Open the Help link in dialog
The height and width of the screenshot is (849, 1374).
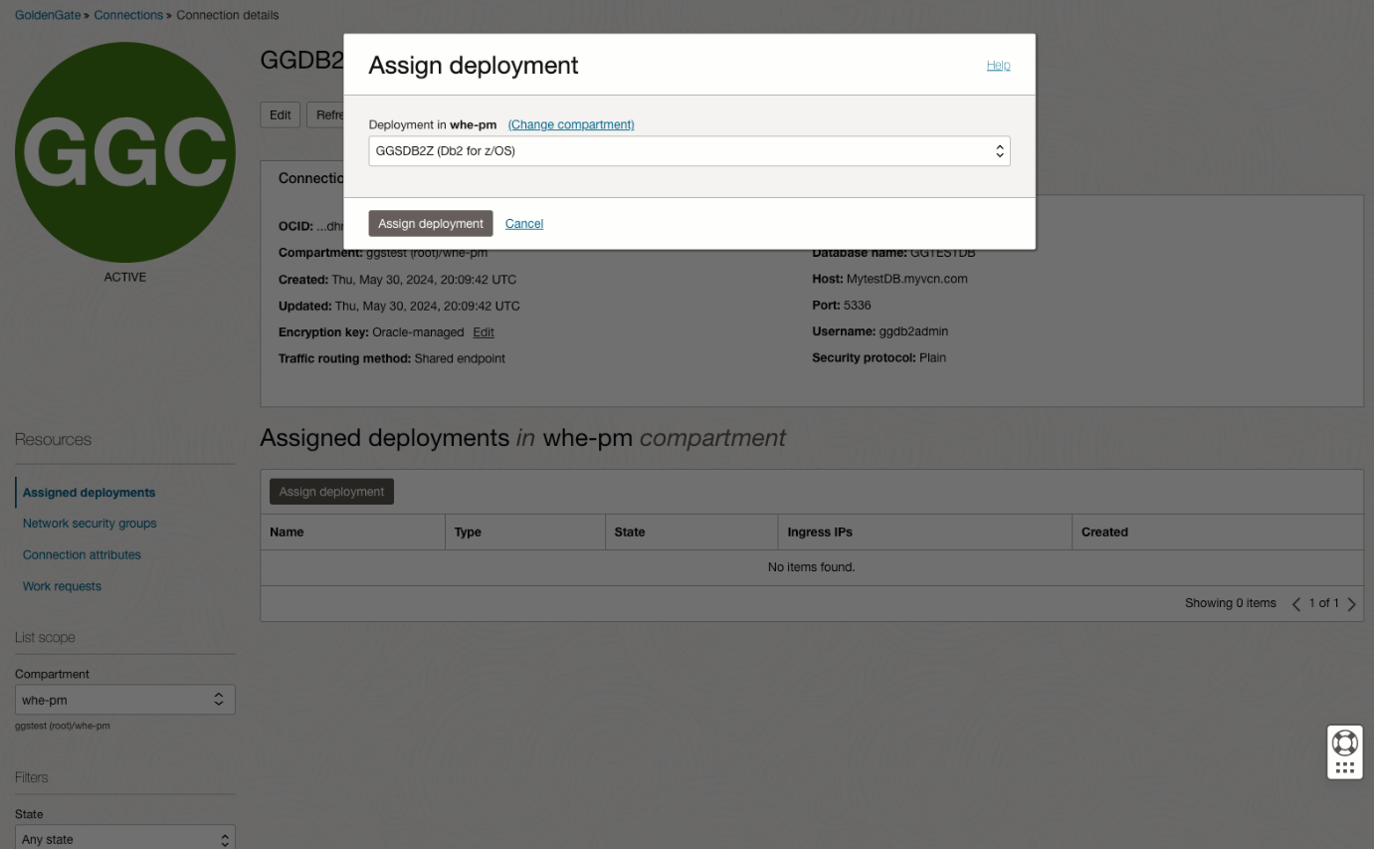(x=998, y=65)
